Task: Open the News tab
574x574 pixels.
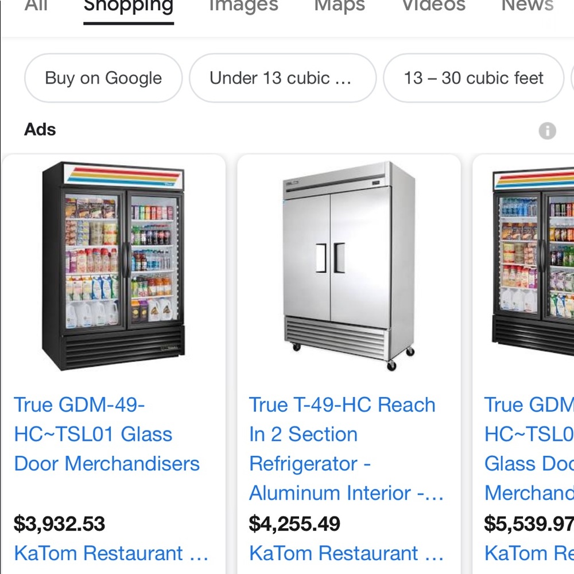Action: (x=527, y=7)
